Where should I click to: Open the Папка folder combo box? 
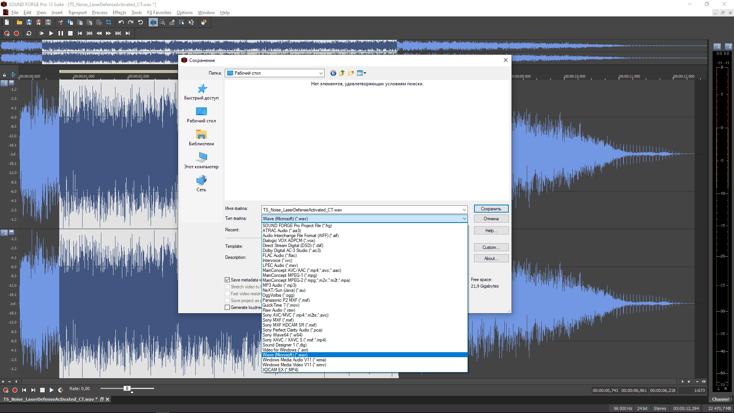(x=274, y=73)
